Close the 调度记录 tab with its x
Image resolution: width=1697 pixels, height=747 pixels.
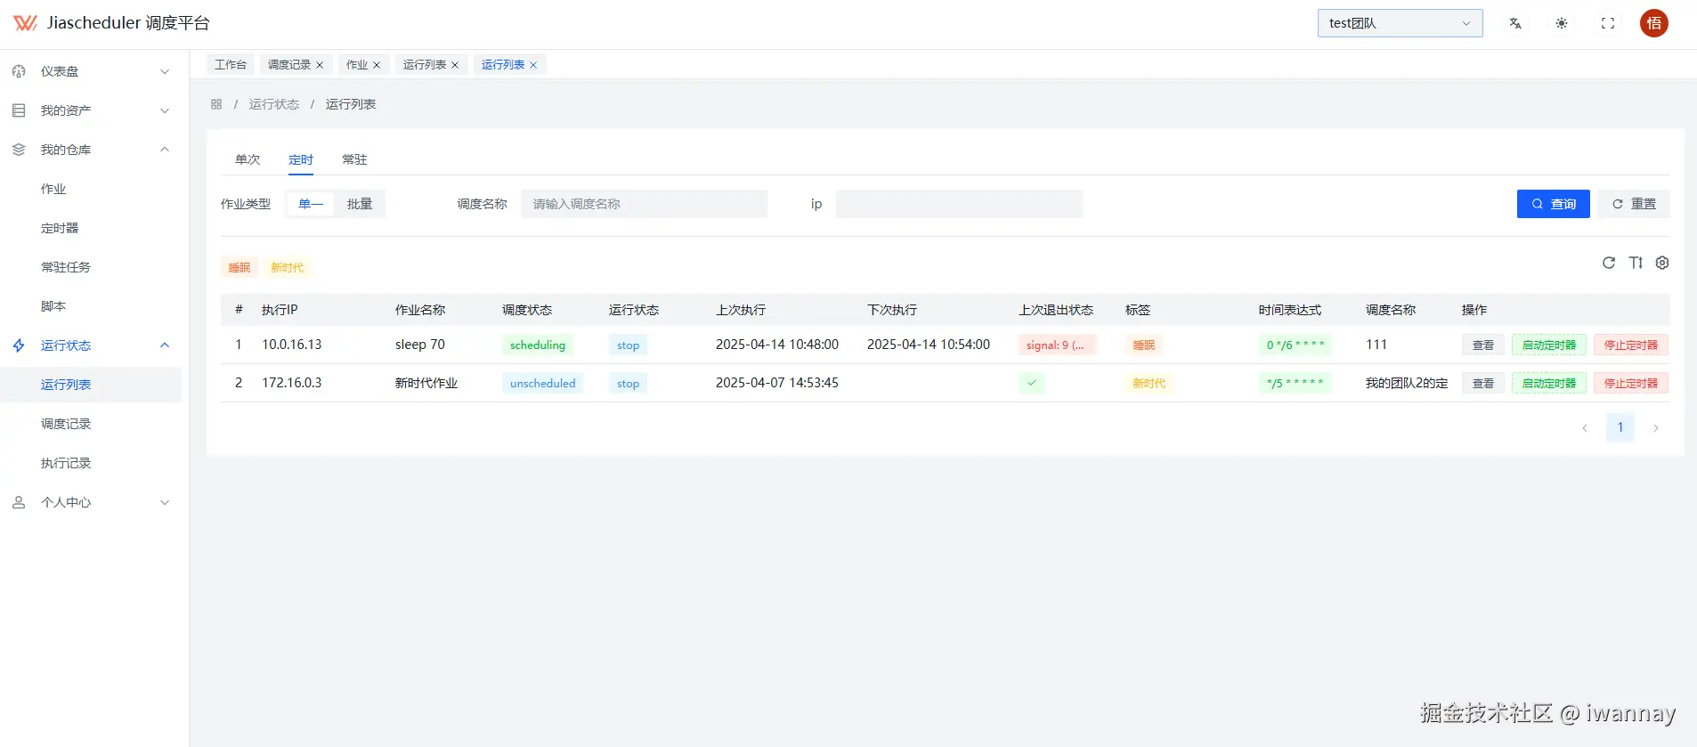[x=320, y=65]
